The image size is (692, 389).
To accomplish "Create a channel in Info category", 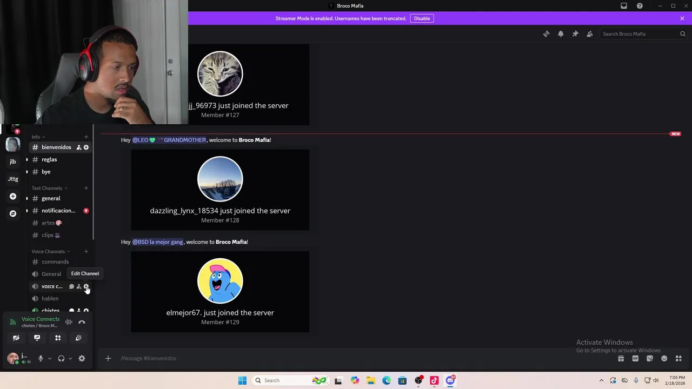I will click(x=86, y=137).
